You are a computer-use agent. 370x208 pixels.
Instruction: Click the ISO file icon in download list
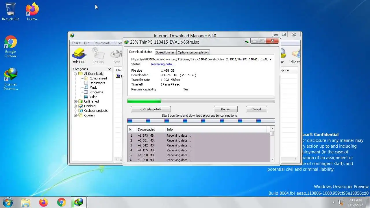click(x=118, y=76)
